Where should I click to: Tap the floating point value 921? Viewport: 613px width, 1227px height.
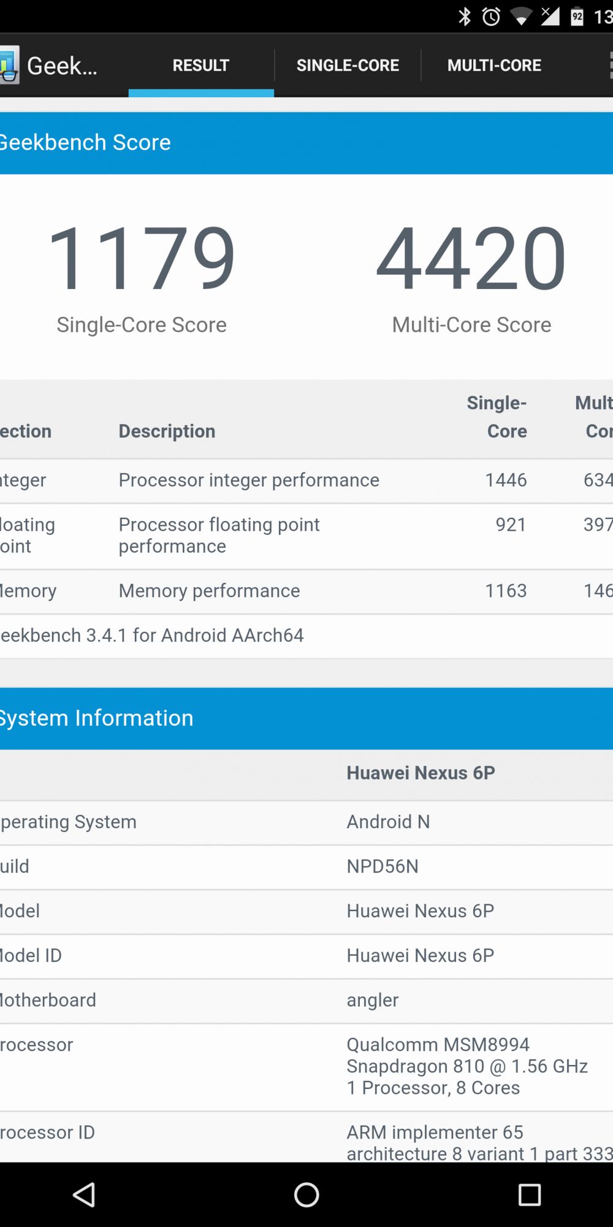coord(511,525)
